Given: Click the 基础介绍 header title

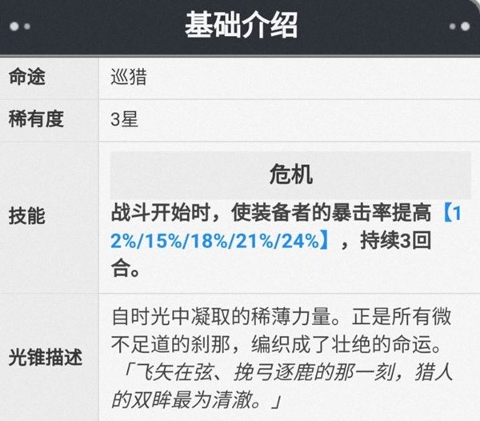Looking at the screenshot, I should click(242, 25).
